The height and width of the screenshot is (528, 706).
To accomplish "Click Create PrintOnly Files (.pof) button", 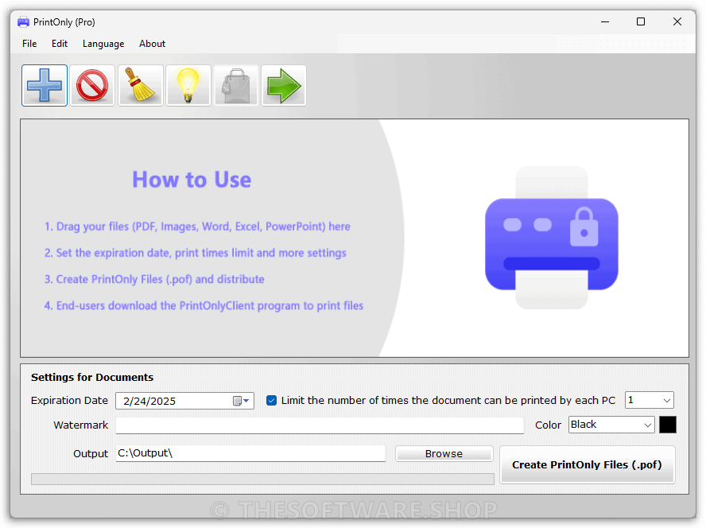I will coord(587,465).
